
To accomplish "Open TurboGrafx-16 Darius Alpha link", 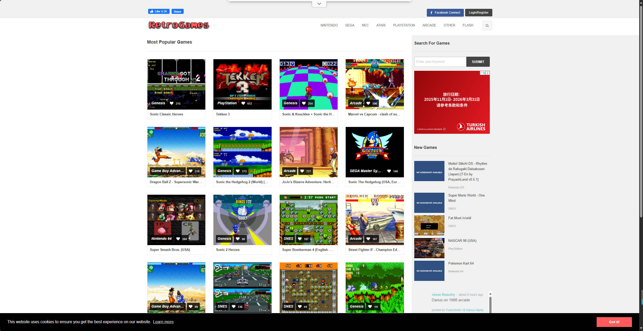I will coord(464,310).
